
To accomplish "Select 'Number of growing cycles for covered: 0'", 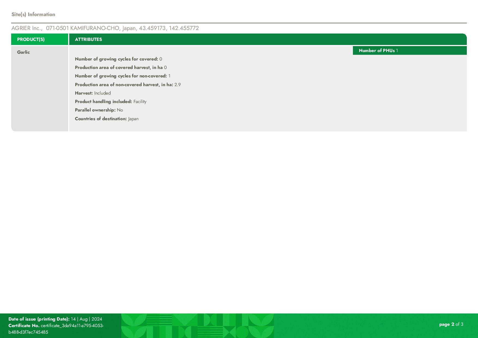I will click(x=119, y=59).
